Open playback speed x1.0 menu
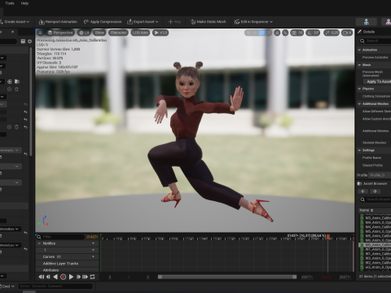391x293 pixels. (160, 33)
